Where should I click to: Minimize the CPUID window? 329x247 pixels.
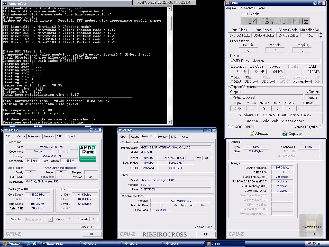pyautogui.click(x=315, y=3)
